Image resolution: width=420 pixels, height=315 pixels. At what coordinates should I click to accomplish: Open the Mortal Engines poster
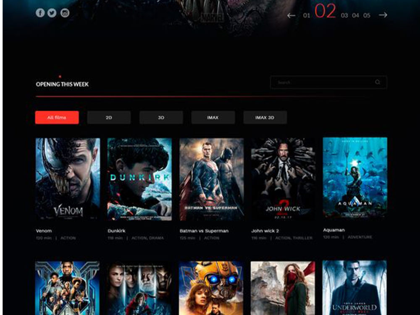[x=283, y=288]
